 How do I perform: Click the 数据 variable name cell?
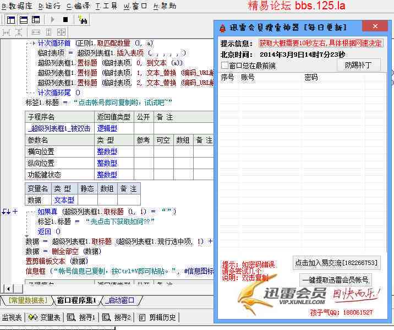pyautogui.click(x=39, y=200)
